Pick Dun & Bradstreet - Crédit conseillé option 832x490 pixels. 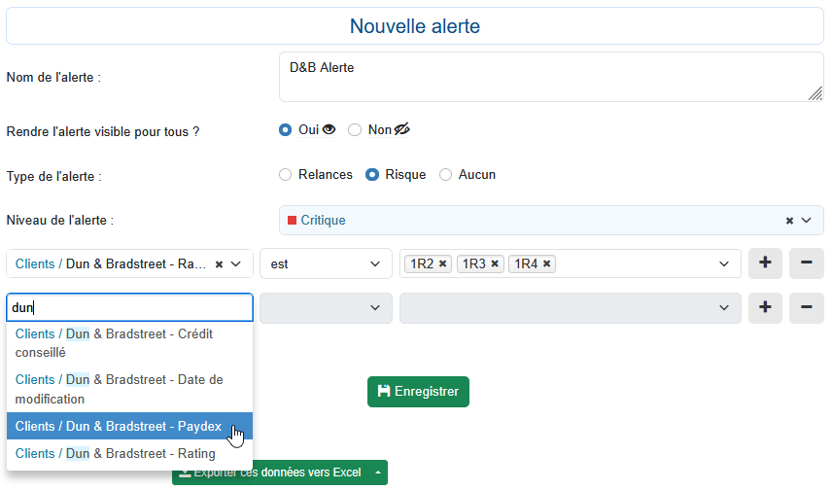point(129,343)
